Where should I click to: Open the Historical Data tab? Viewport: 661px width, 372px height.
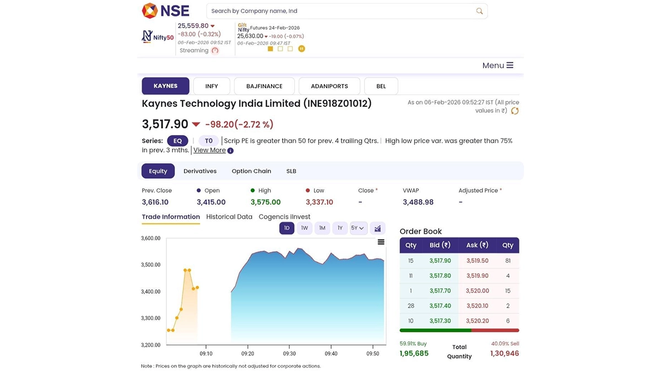(x=229, y=217)
